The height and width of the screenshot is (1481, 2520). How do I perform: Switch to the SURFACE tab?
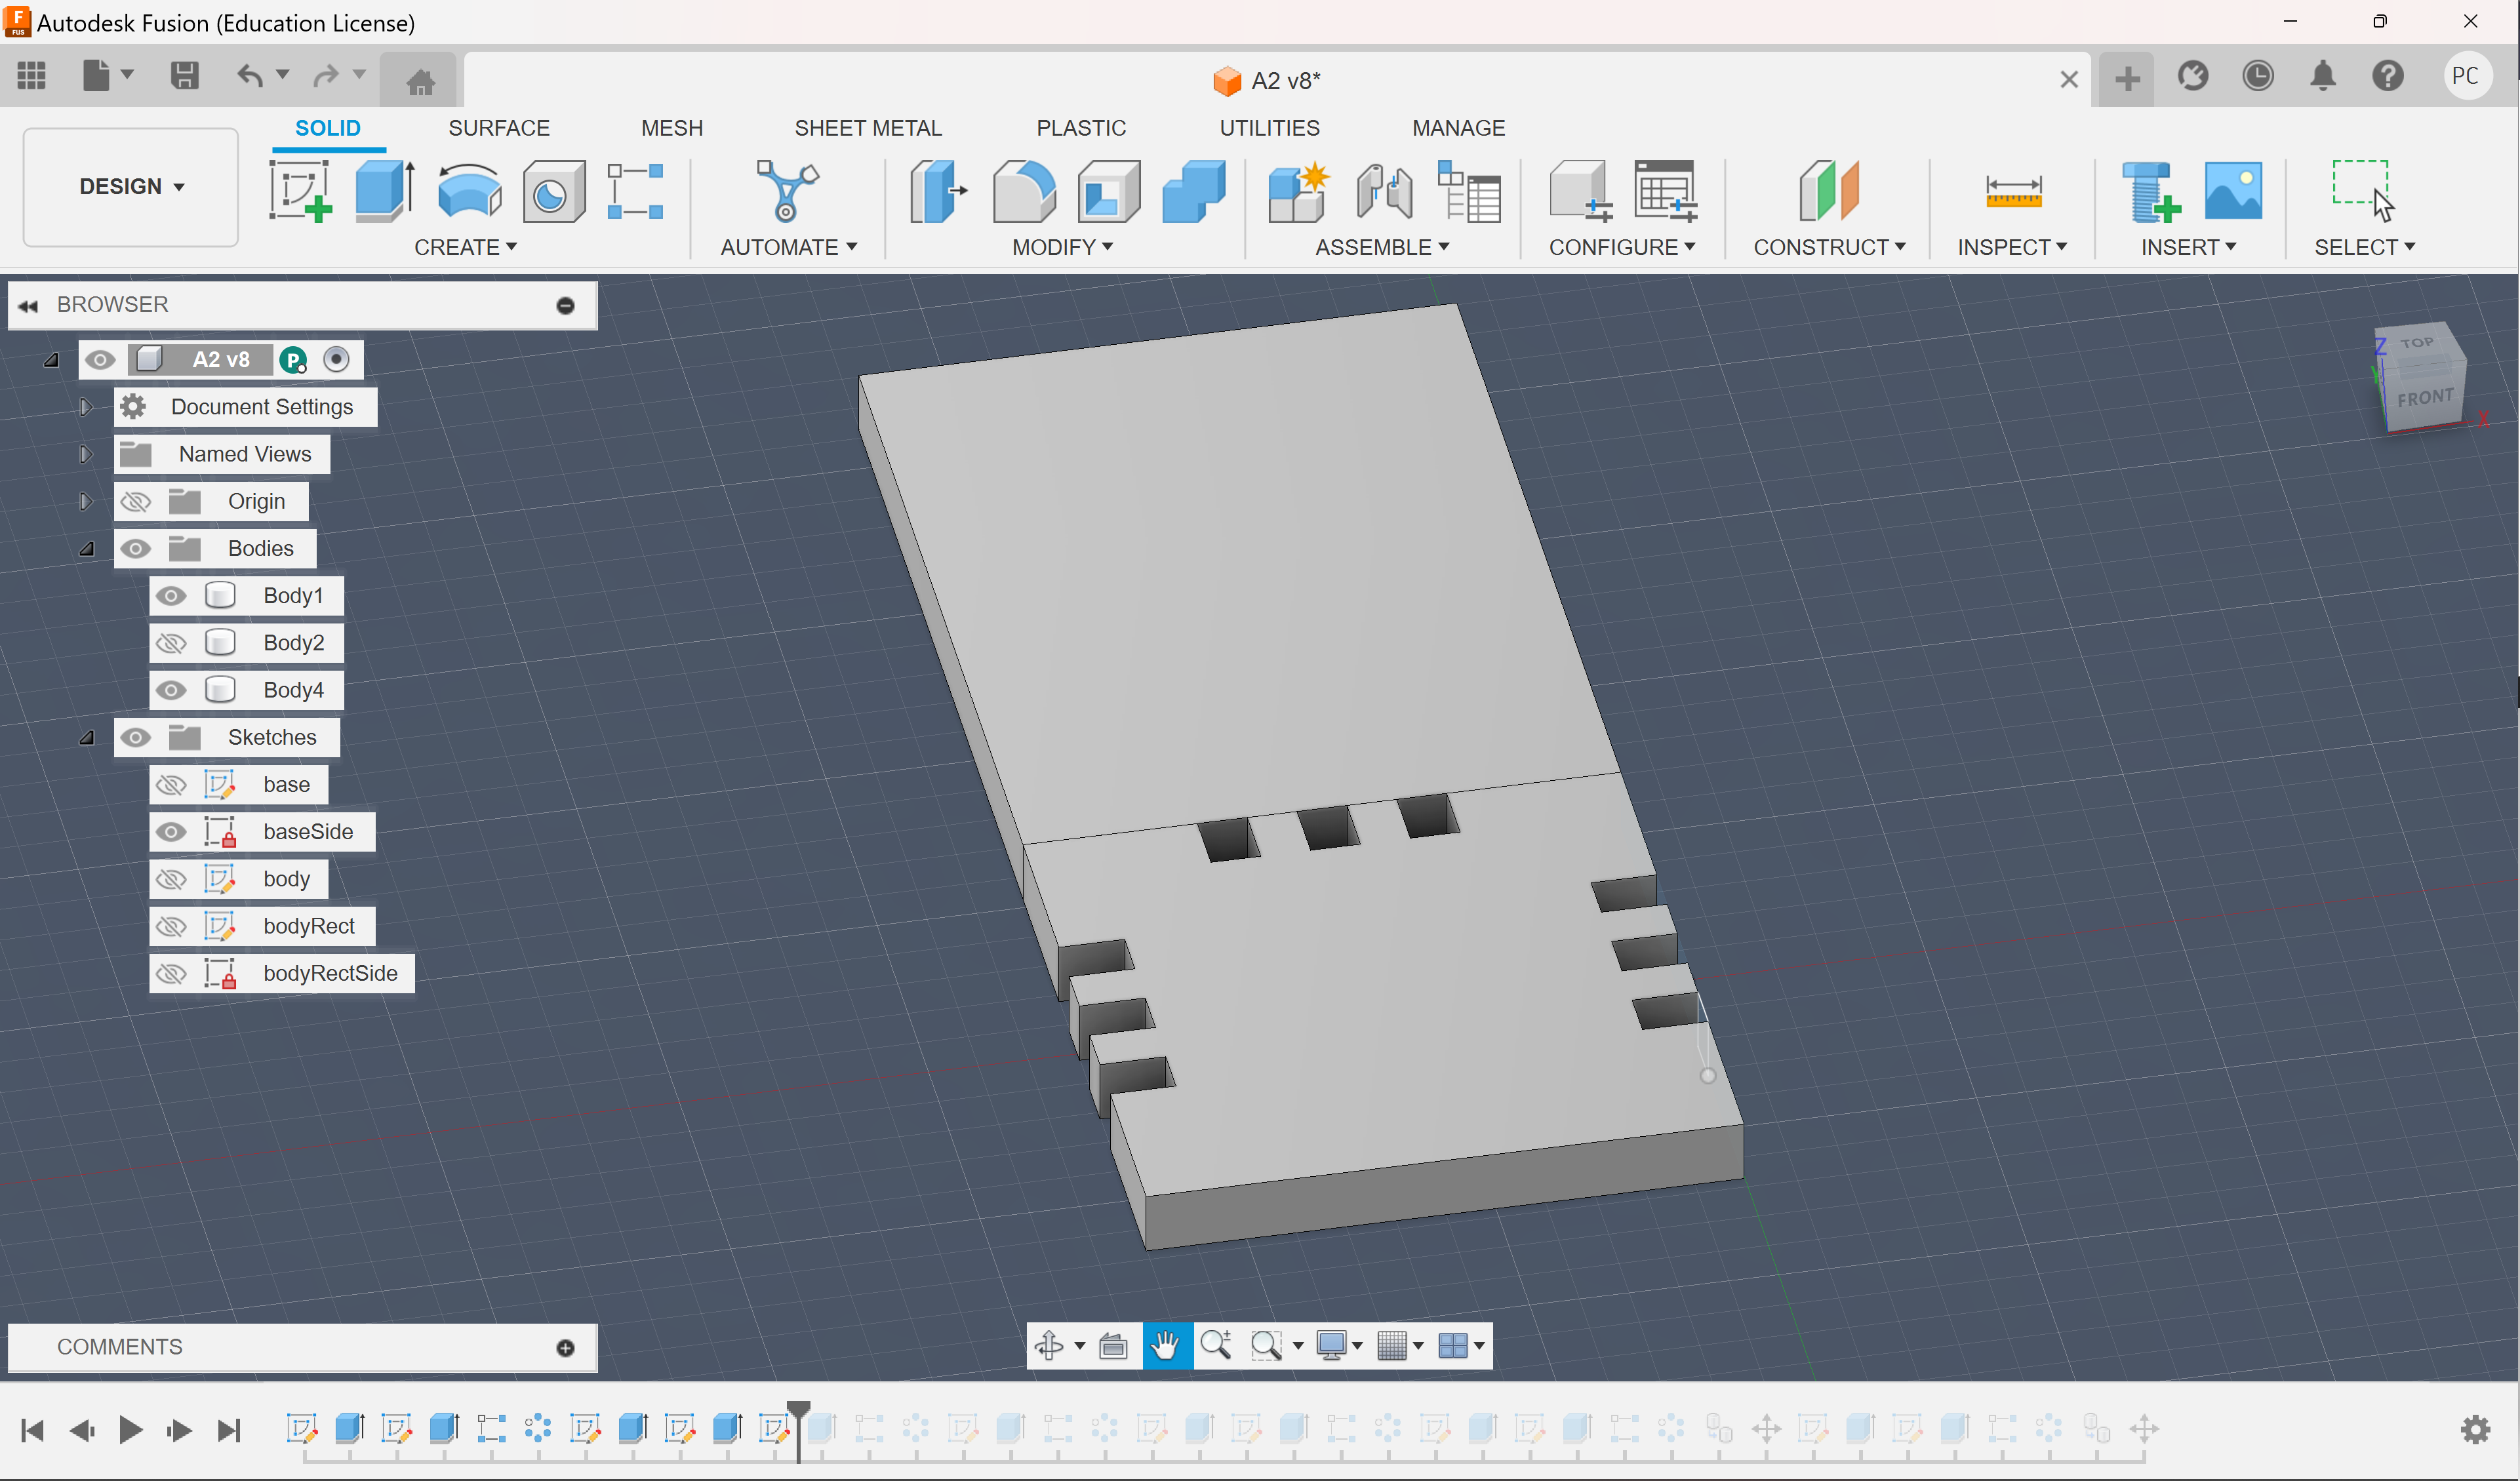499,128
